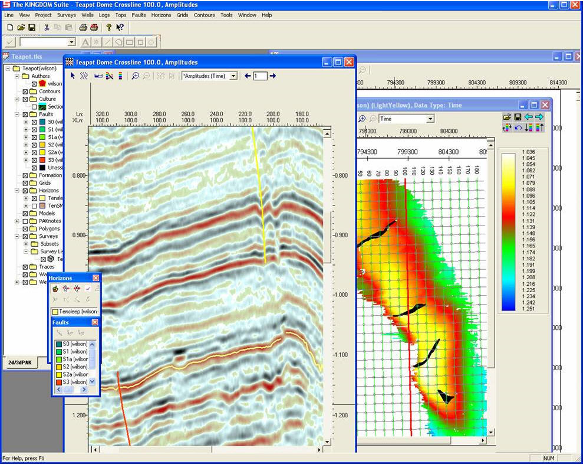583x464 pixels.
Task: Expand the Subsets node under Surveys
Action: pyautogui.click(x=26, y=244)
